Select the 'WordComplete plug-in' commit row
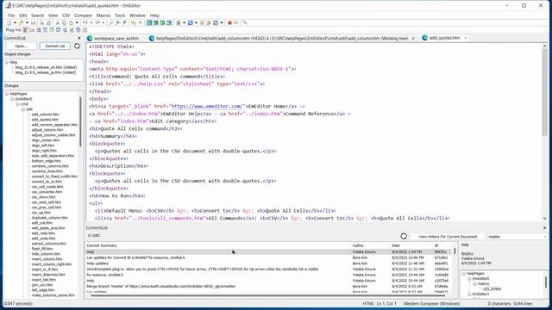552x310 pixels. (268, 270)
